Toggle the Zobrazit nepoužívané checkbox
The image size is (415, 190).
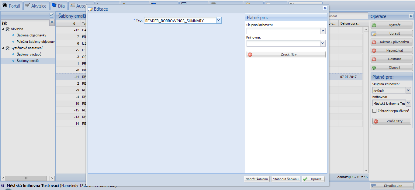[375, 111]
